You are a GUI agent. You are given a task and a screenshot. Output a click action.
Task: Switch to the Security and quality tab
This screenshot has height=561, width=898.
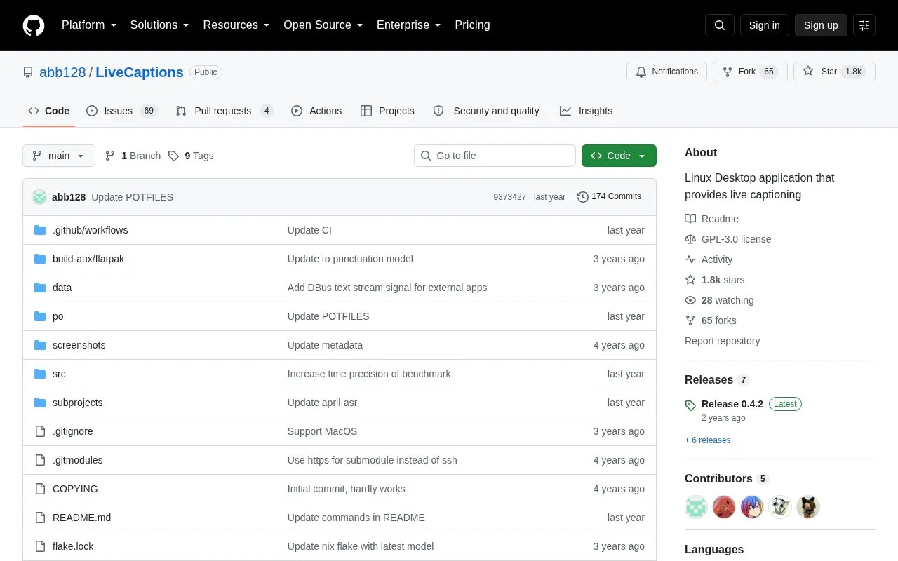(x=487, y=111)
